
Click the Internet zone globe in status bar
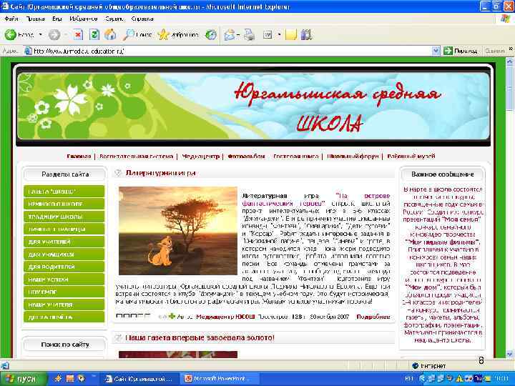[415, 365]
